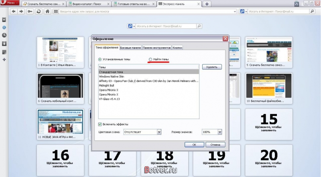The width and height of the screenshot is (321, 177).
Task: Fill empty Speed Dial cell 16
Action: point(61,161)
